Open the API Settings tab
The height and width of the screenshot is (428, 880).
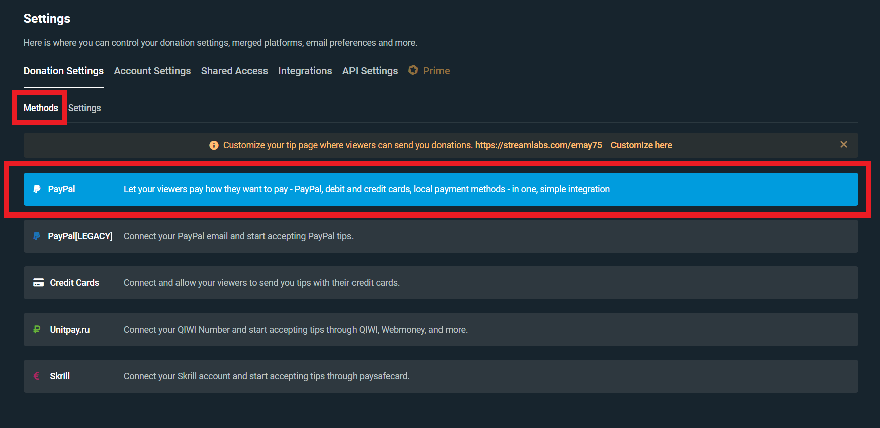pyautogui.click(x=370, y=71)
